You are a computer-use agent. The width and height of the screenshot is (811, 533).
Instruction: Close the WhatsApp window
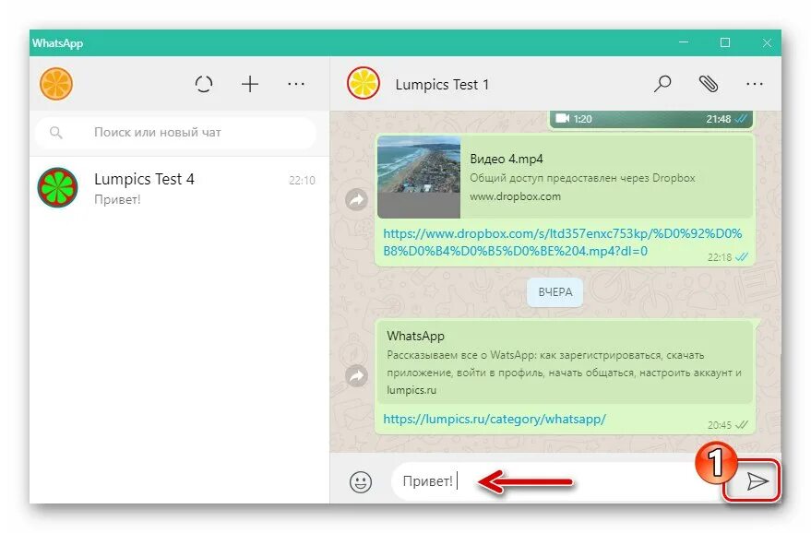[767, 43]
